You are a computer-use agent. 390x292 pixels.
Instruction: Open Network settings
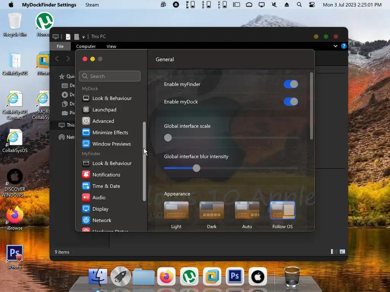click(96, 221)
